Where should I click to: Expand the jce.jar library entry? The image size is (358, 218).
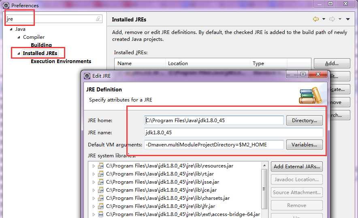94,190
